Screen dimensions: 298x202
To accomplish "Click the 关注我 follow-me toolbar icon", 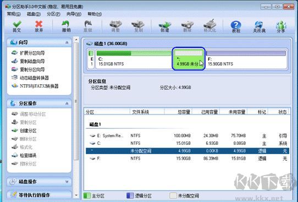I will tap(259, 26).
